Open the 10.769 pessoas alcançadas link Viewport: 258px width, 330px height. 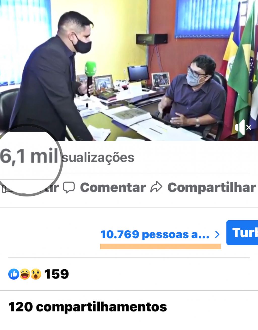coord(155,235)
